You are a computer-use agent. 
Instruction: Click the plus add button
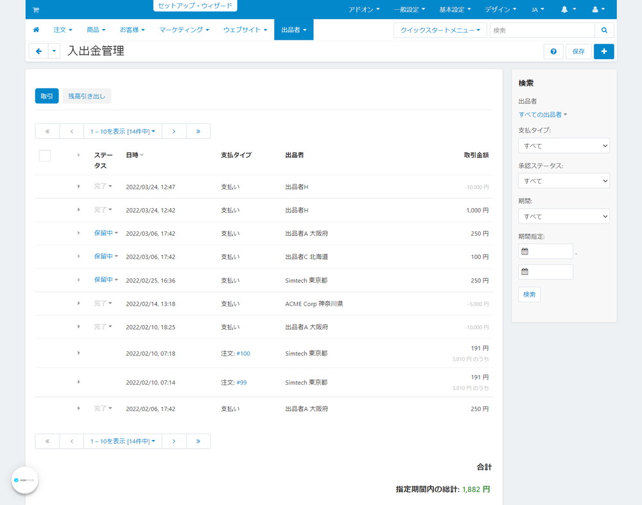[603, 51]
